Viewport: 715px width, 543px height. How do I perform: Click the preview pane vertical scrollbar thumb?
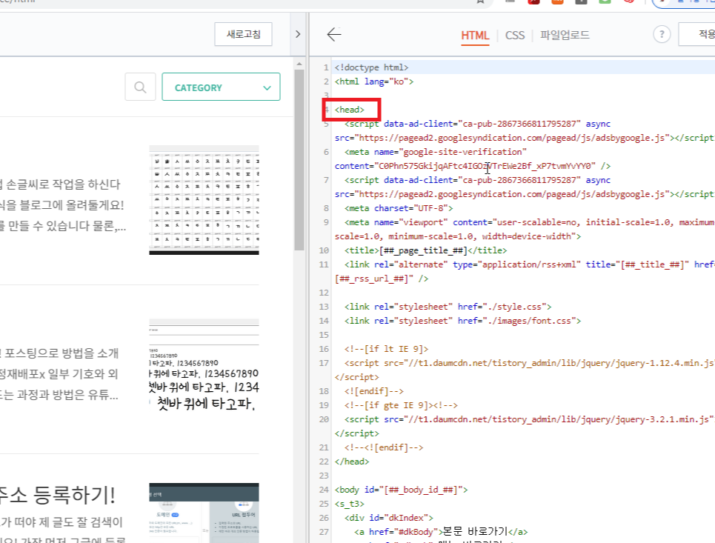point(299,159)
